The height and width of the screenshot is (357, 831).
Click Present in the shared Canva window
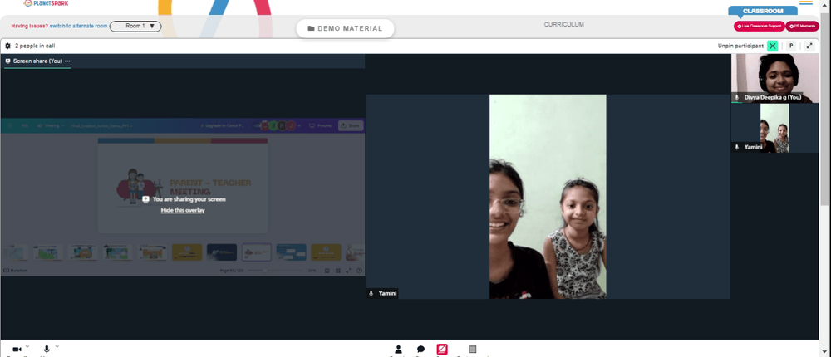(x=321, y=125)
